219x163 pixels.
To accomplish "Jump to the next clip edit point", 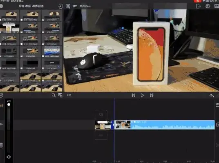I will coord(152,95).
